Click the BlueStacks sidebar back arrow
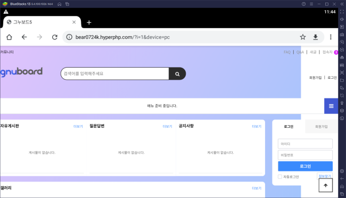 342,179
